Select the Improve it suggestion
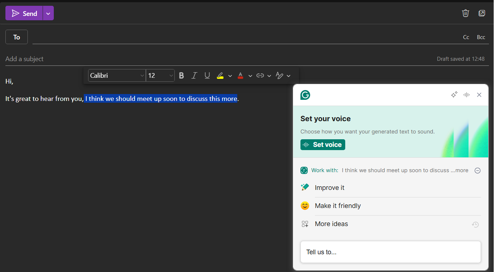494x272 pixels. click(x=329, y=187)
